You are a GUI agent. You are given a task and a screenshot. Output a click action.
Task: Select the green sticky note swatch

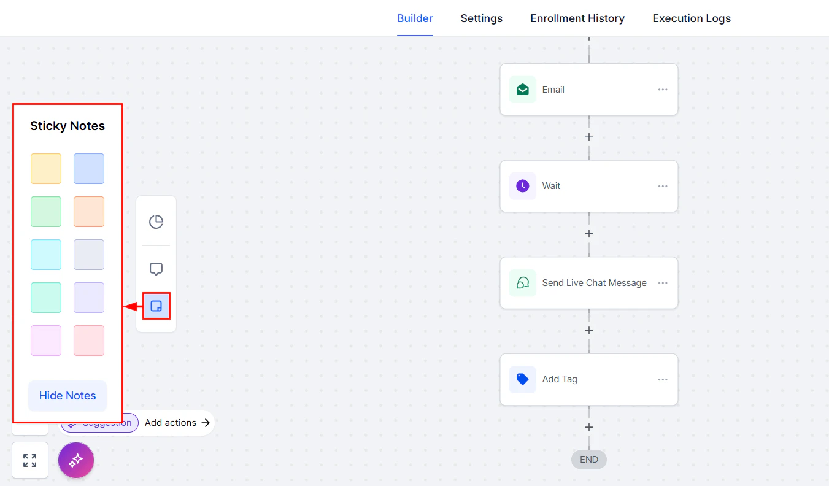46,212
